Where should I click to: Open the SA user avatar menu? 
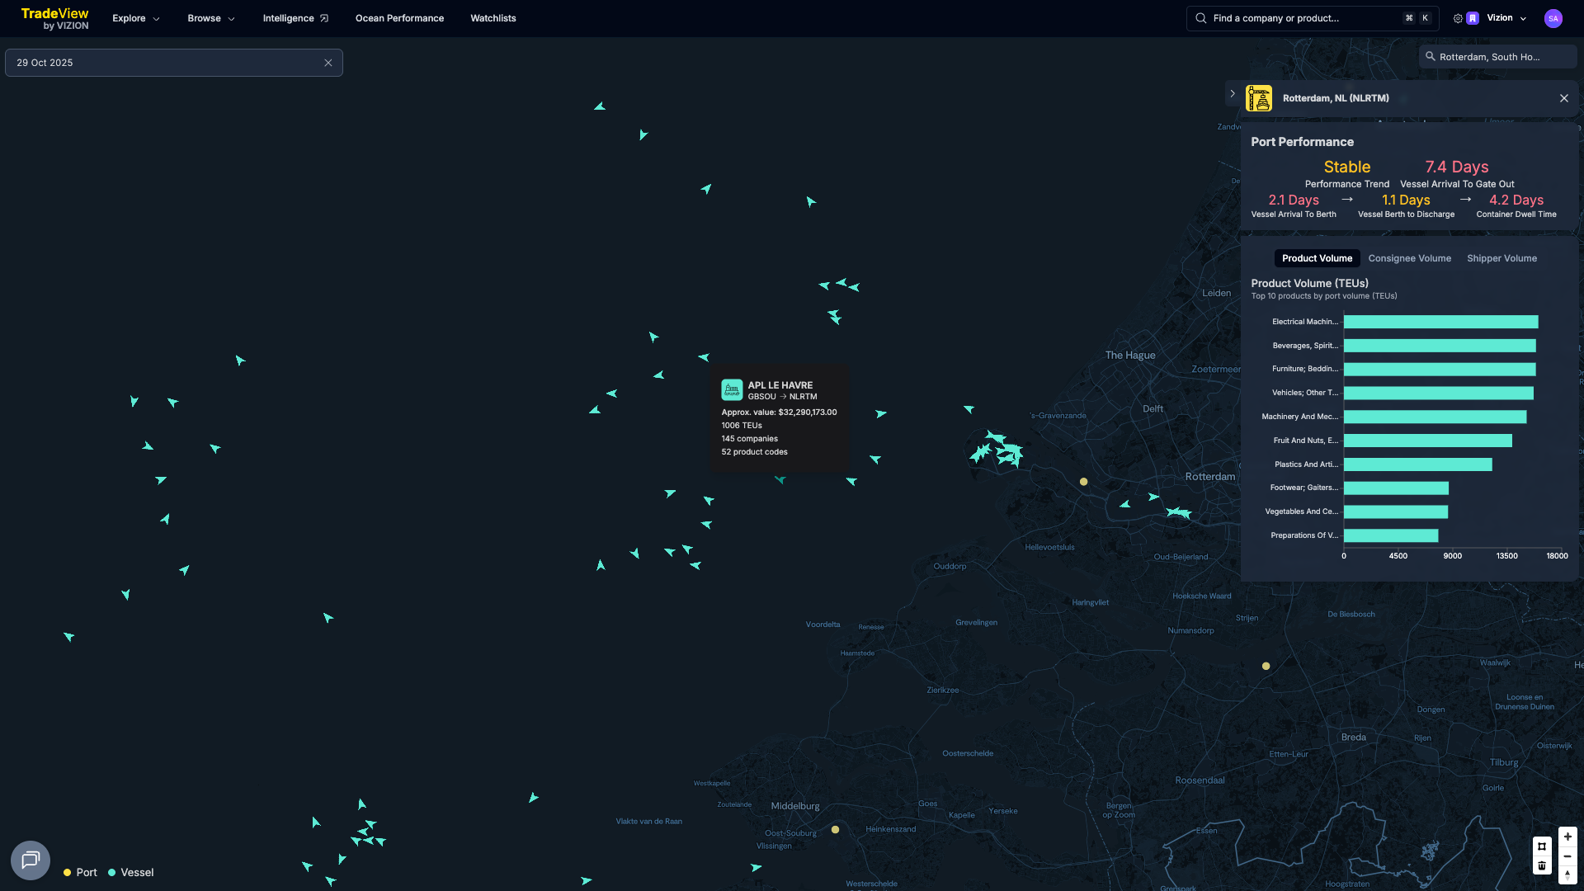tap(1553, 18)
